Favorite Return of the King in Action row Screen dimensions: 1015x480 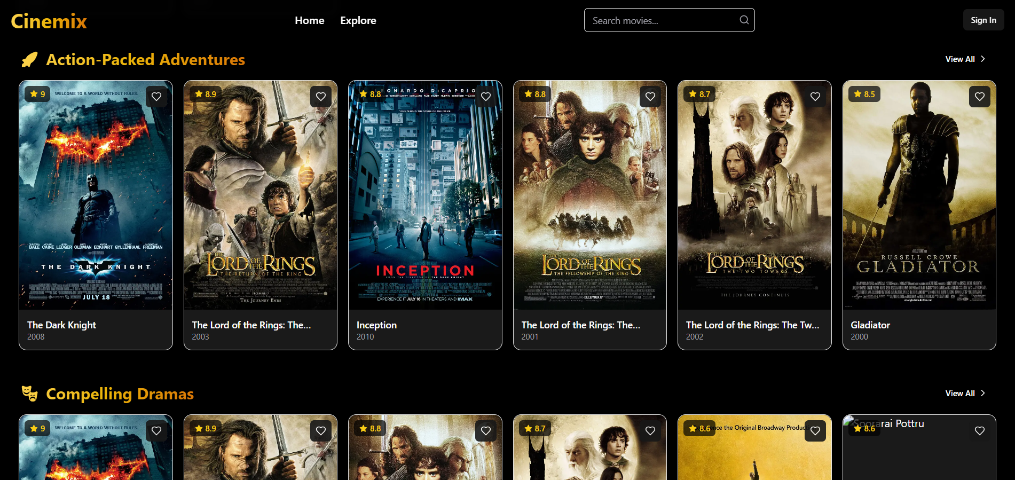pos(321,97)
